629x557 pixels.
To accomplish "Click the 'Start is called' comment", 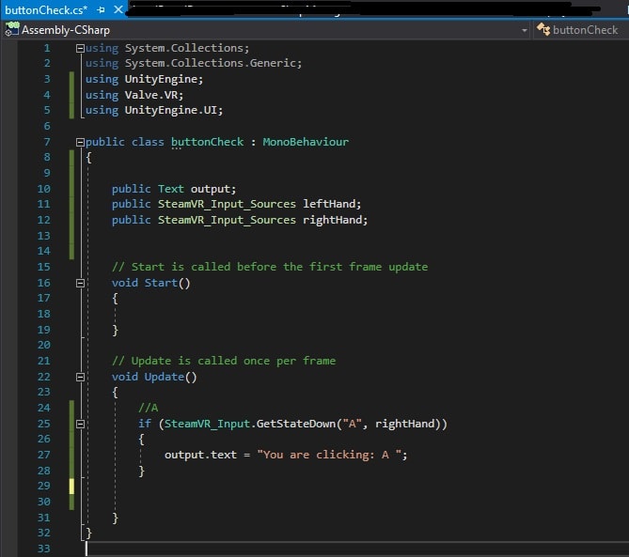I will coord(270,267).
